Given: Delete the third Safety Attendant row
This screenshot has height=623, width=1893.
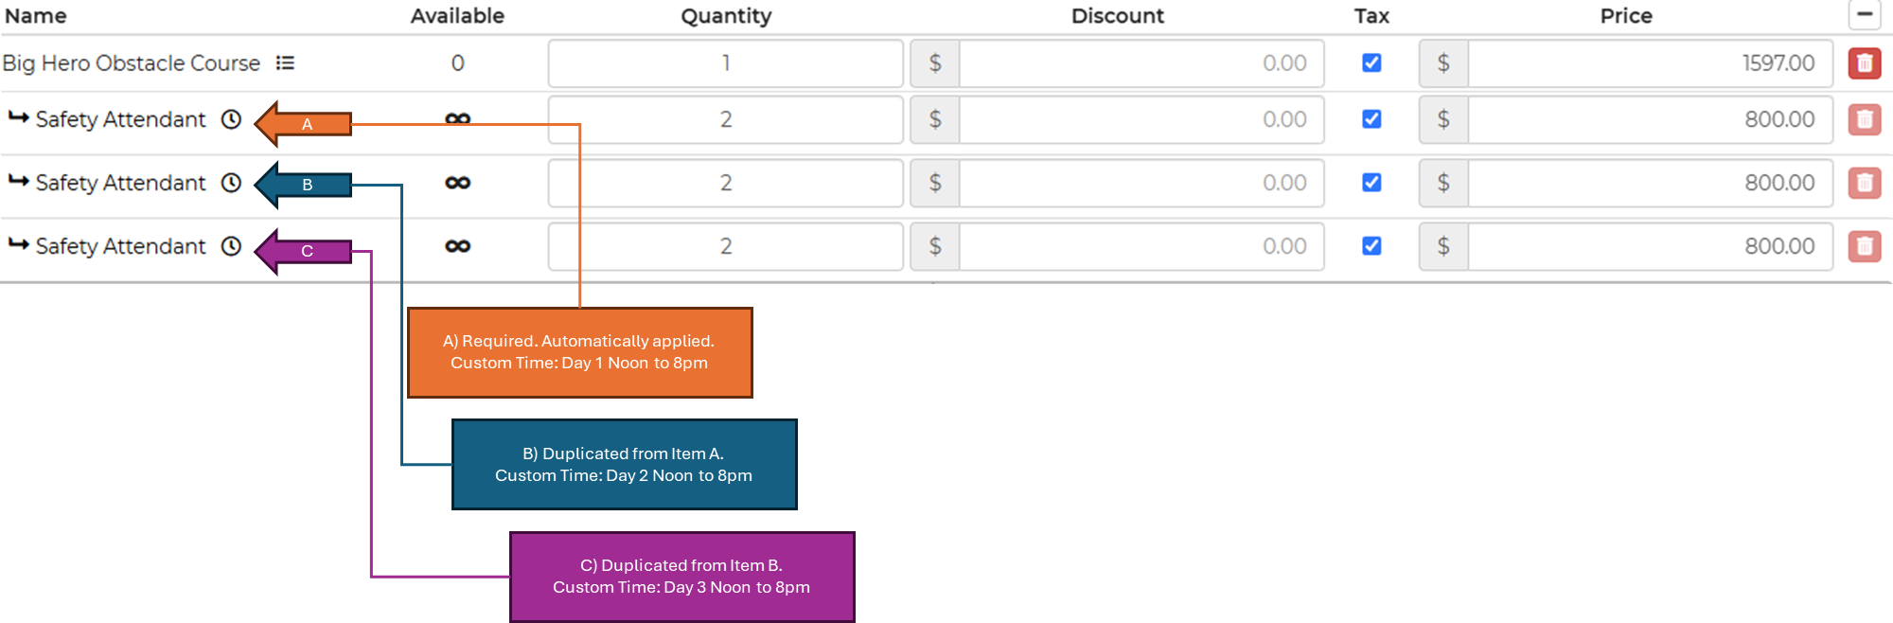Looking at the screenshot, I should pyautogui.click(x=1864, y=246).
